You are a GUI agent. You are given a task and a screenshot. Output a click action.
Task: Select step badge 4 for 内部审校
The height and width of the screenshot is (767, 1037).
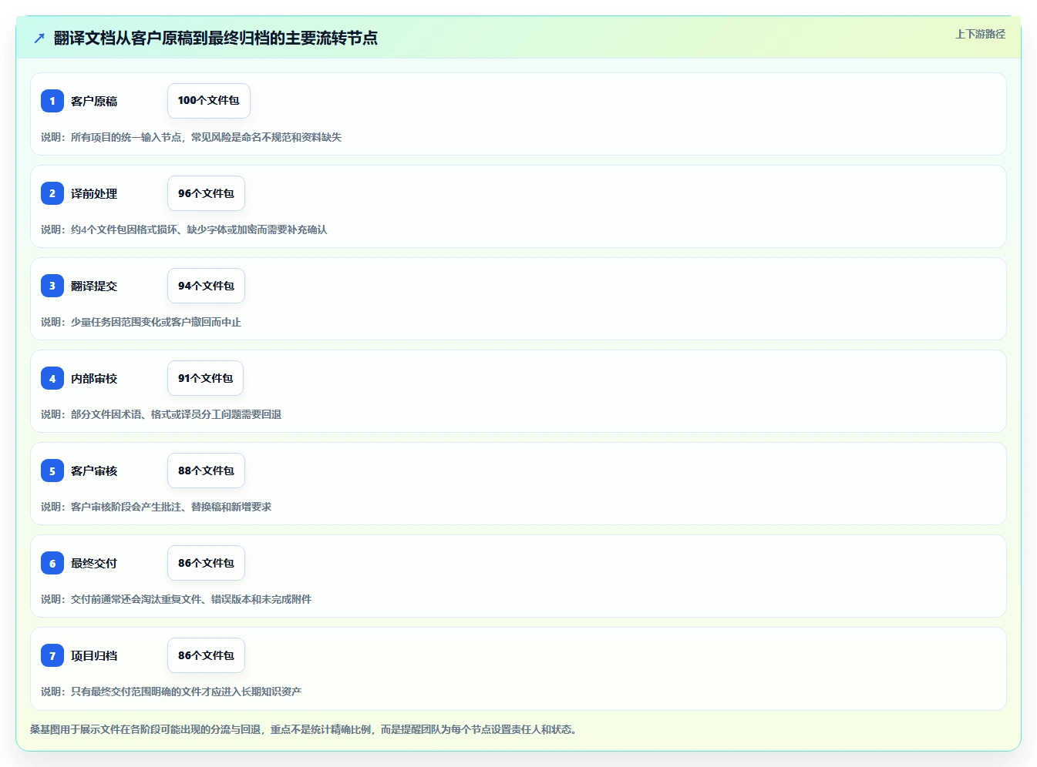coord(52,378)
